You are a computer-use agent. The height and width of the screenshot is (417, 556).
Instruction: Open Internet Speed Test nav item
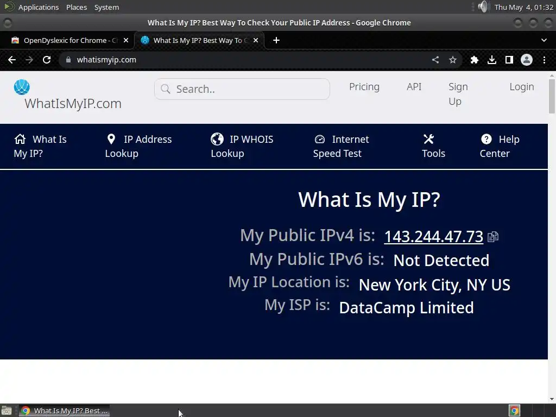coord(341,146)
